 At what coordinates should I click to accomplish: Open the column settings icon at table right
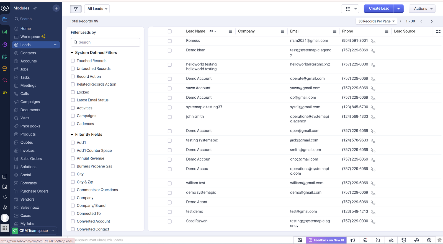[438, 32]
